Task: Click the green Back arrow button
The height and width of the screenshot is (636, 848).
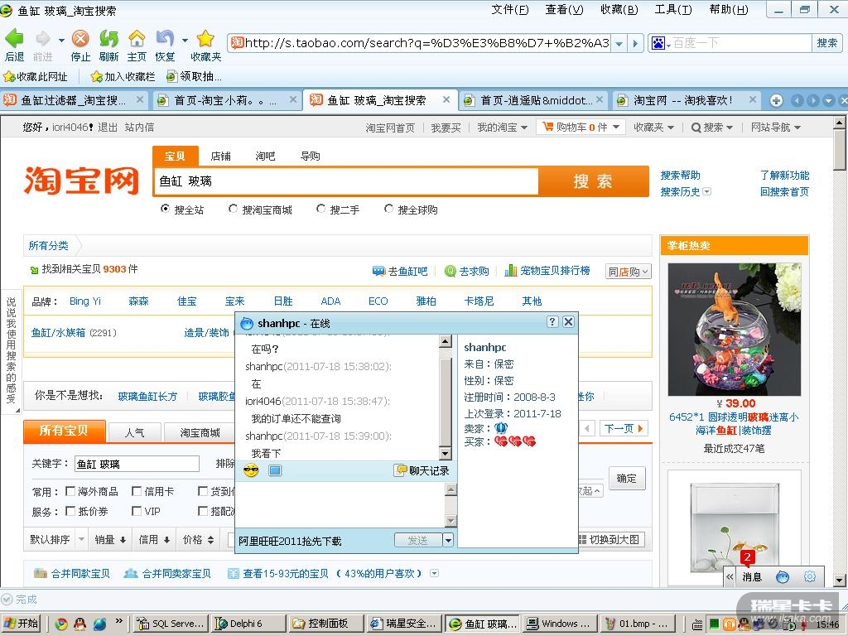Action: point(15,39)
